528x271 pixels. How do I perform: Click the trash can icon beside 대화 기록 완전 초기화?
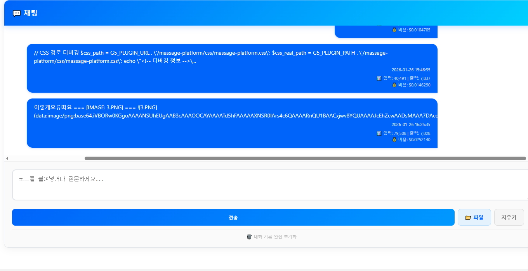click(x=249, y=237)
